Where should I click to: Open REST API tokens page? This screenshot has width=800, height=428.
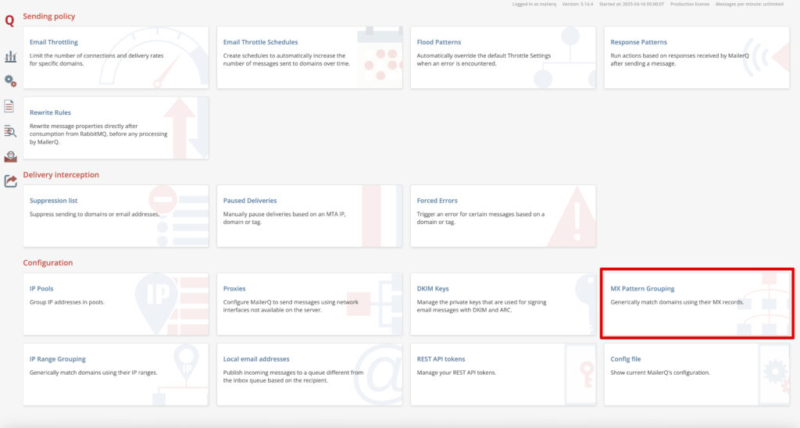point(442,359)
